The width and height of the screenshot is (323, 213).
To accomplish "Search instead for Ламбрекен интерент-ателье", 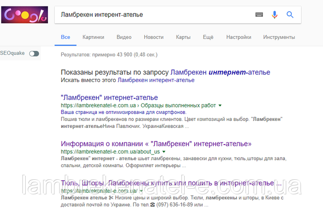I will [x=156, y=80].
